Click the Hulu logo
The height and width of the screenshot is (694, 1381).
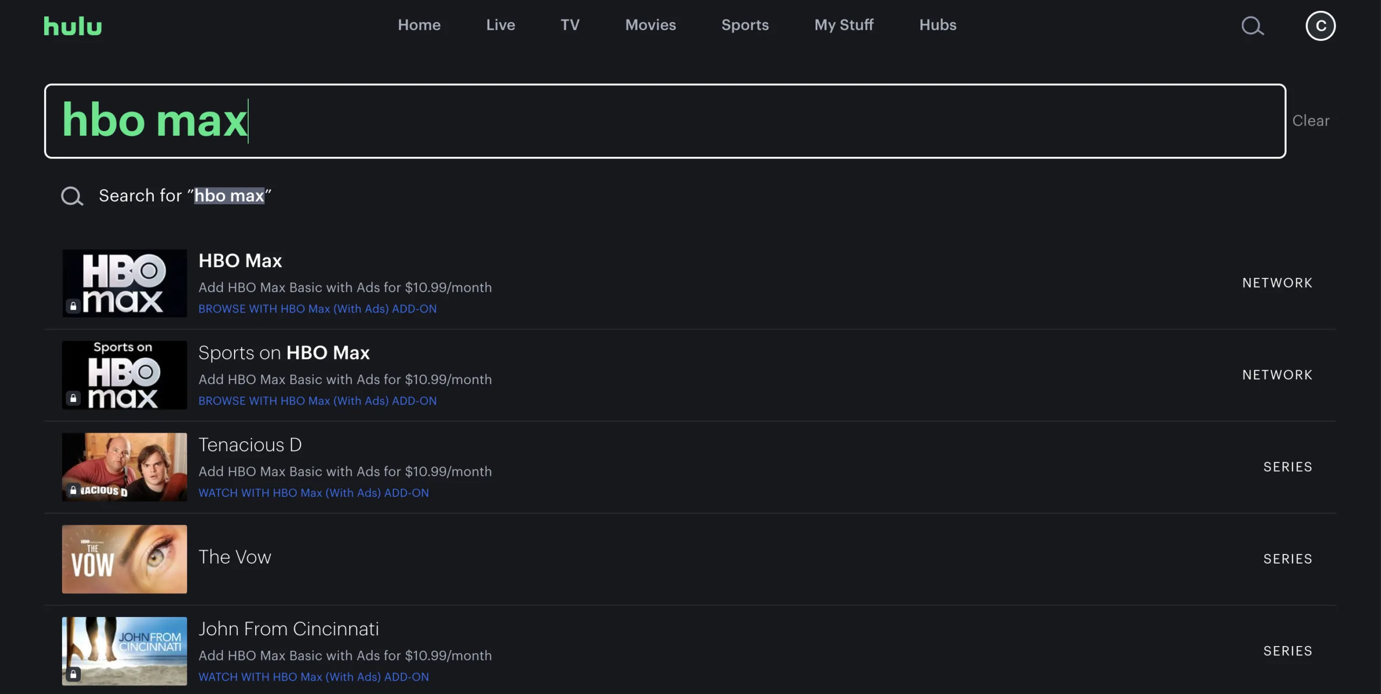click(x=73, y=26)
